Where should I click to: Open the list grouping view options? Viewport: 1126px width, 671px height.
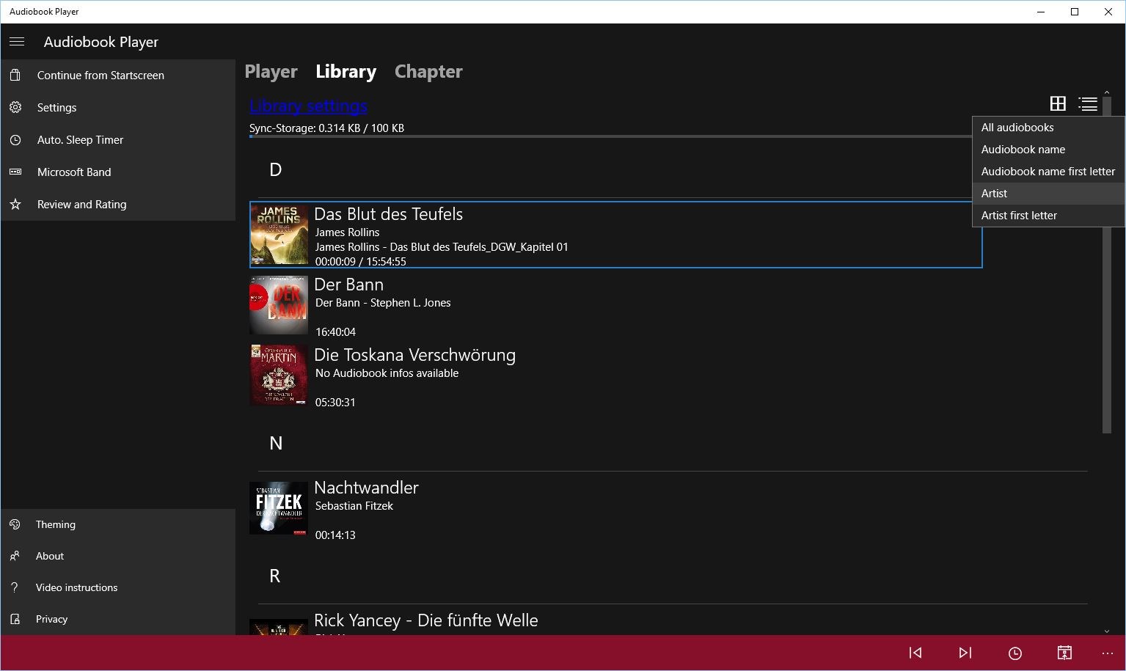(x=1088, y=103)
